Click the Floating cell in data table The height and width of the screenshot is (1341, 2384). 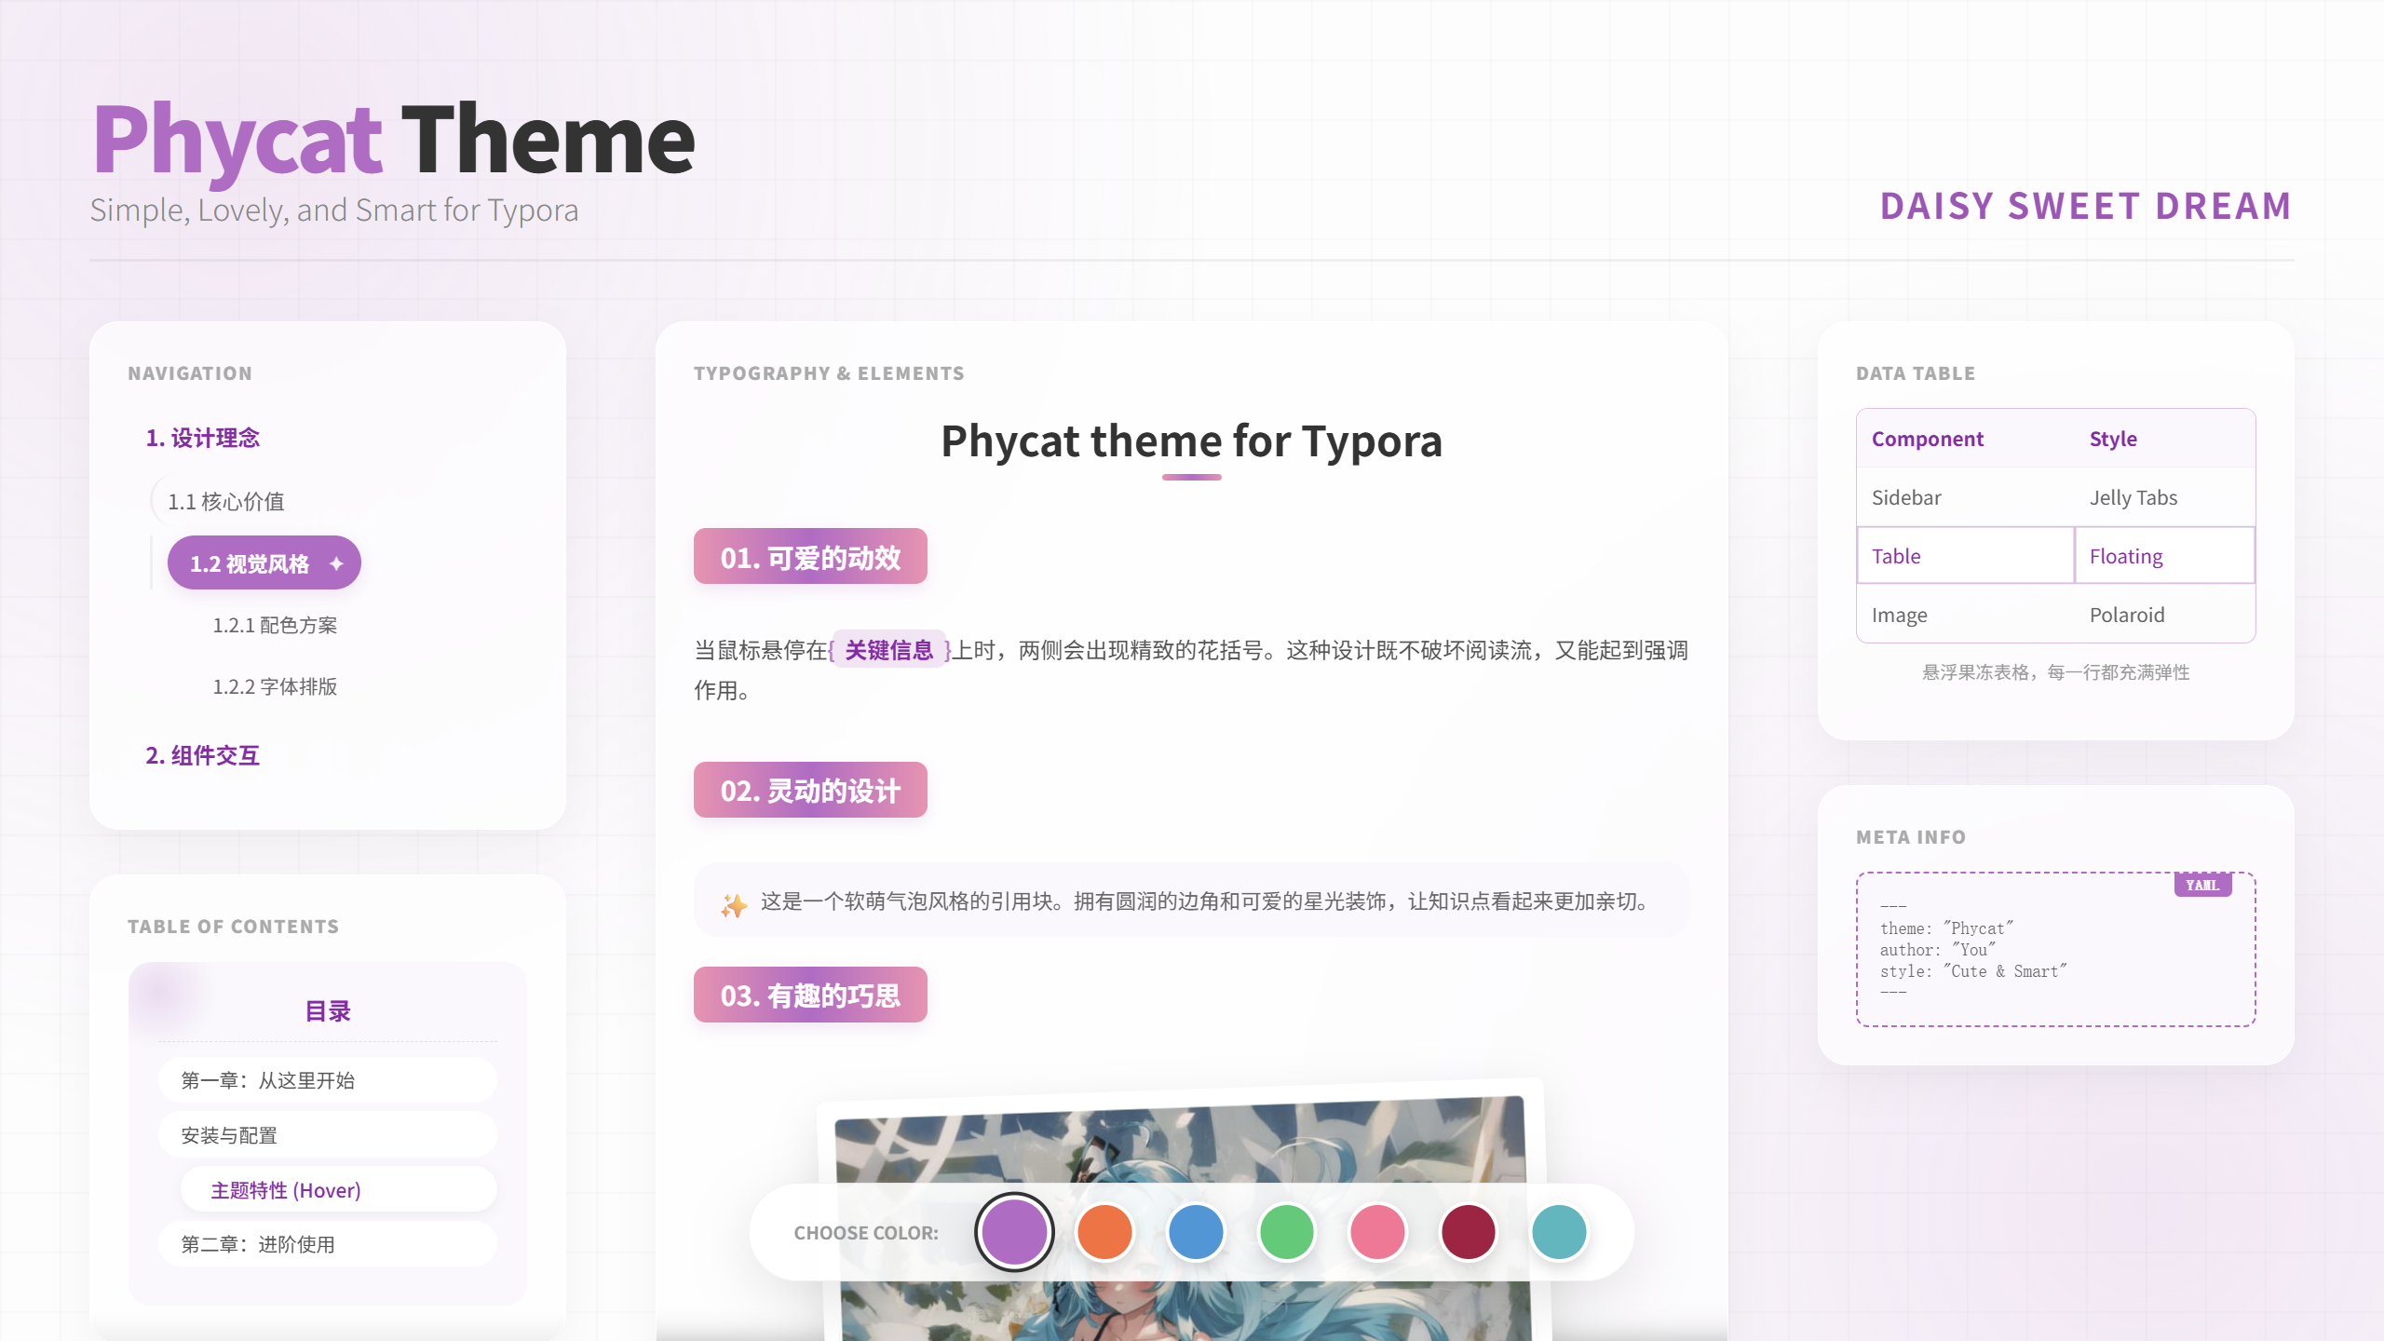(x=2126, y=556)
